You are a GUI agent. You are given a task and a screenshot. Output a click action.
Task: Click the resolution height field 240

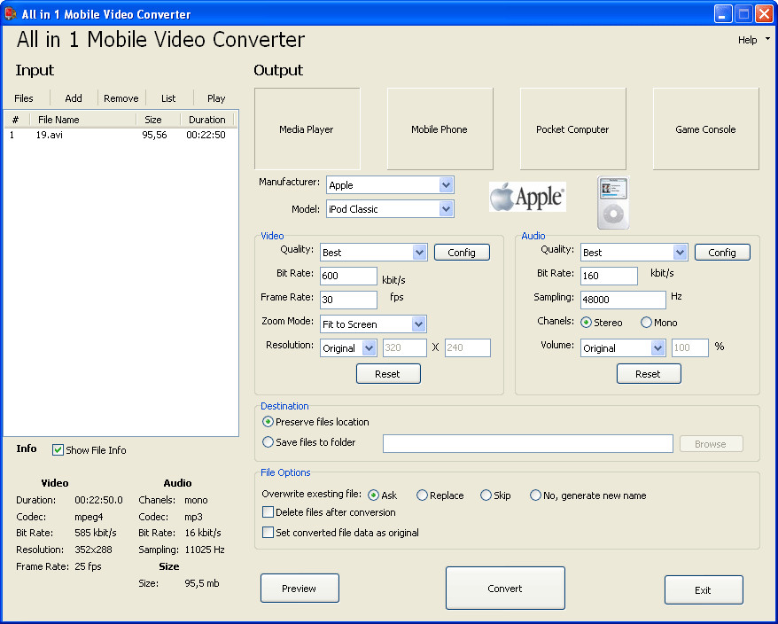point(468,348)
